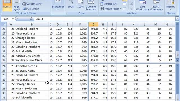Image resolution: width=180 pixels, height=101 pixels.
Task: Click 'Carolina Panthers' in the bottom pane
Action: click(x=31, y=93)
